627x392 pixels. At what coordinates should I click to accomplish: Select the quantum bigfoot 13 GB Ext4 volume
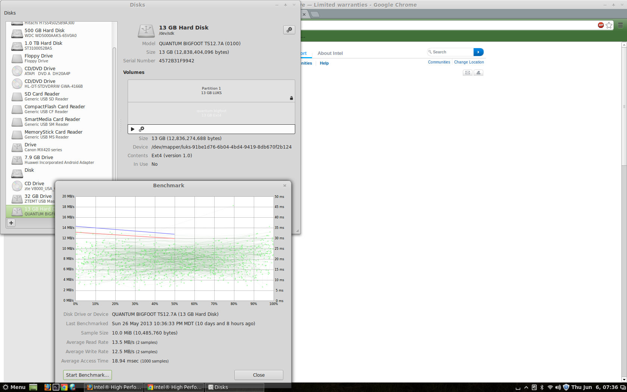[211, 113]
